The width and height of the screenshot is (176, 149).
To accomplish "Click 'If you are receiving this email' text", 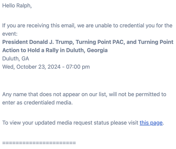I will 39,25.
